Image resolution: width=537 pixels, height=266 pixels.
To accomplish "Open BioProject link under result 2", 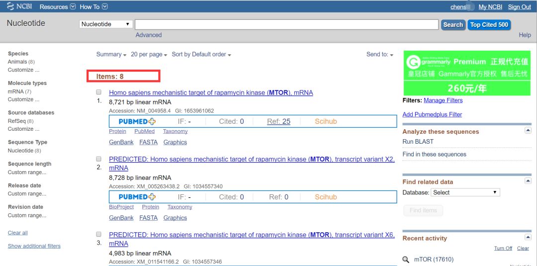I will [121, 207].
